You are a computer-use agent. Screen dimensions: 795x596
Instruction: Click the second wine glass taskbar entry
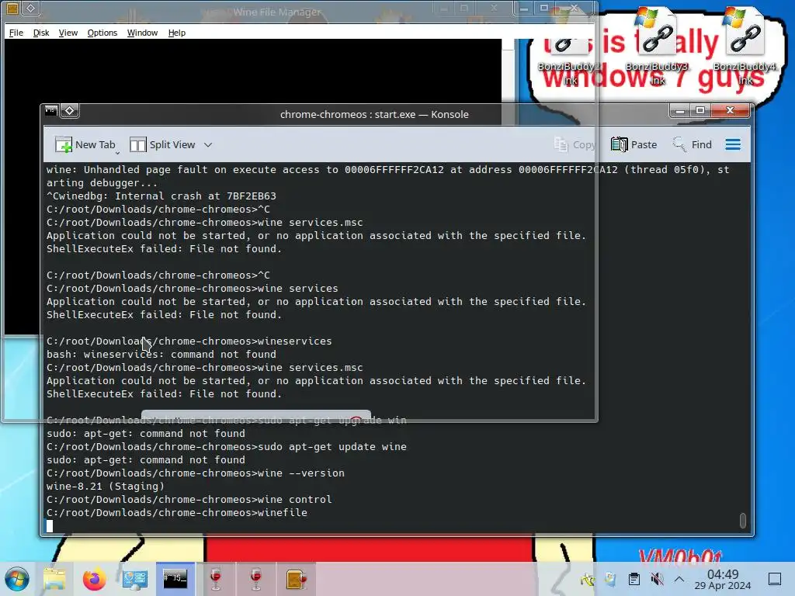tap(256, 579)
